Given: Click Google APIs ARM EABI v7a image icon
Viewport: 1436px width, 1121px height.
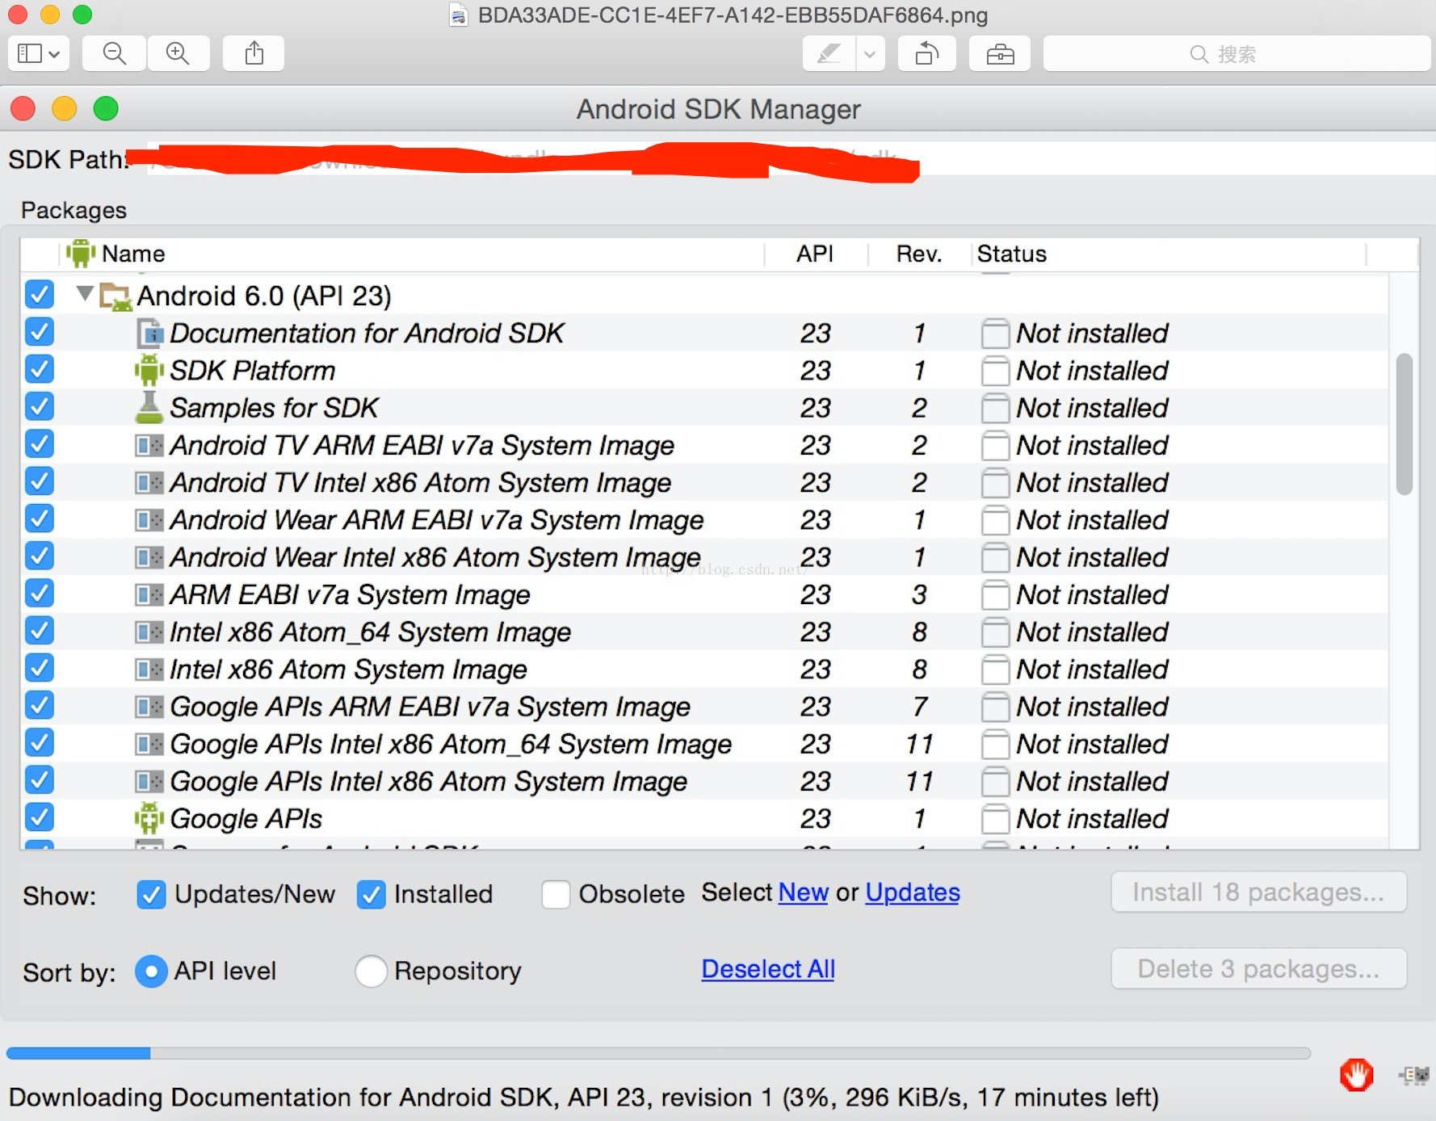Looking at the screenshot, I should (x=149, y=707).
